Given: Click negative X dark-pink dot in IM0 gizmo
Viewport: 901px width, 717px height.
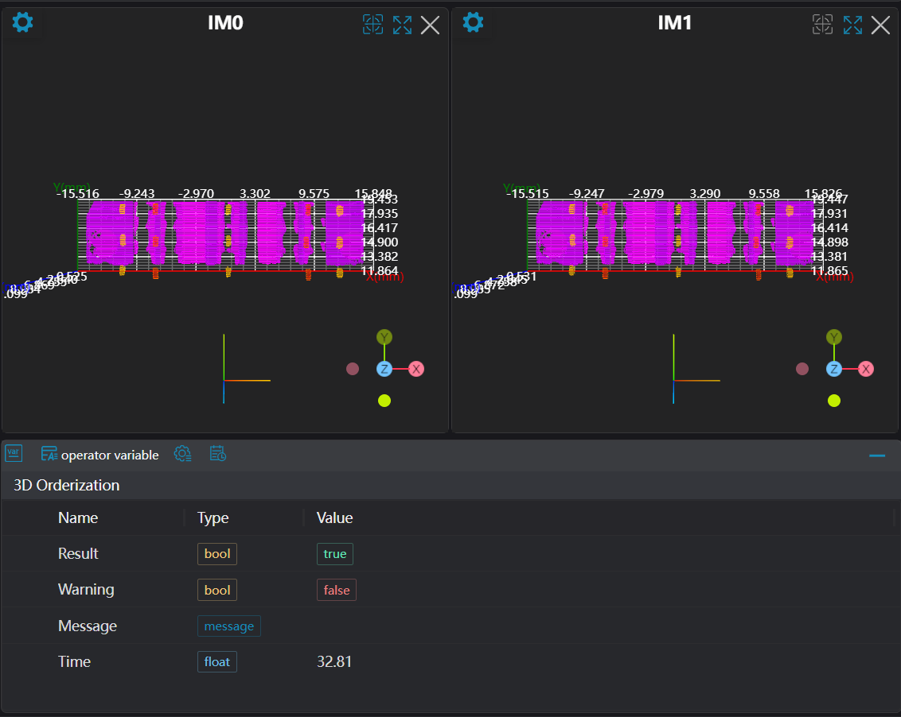Looking at the screenshot, I should pyautogui.click(x=353, y=369).
